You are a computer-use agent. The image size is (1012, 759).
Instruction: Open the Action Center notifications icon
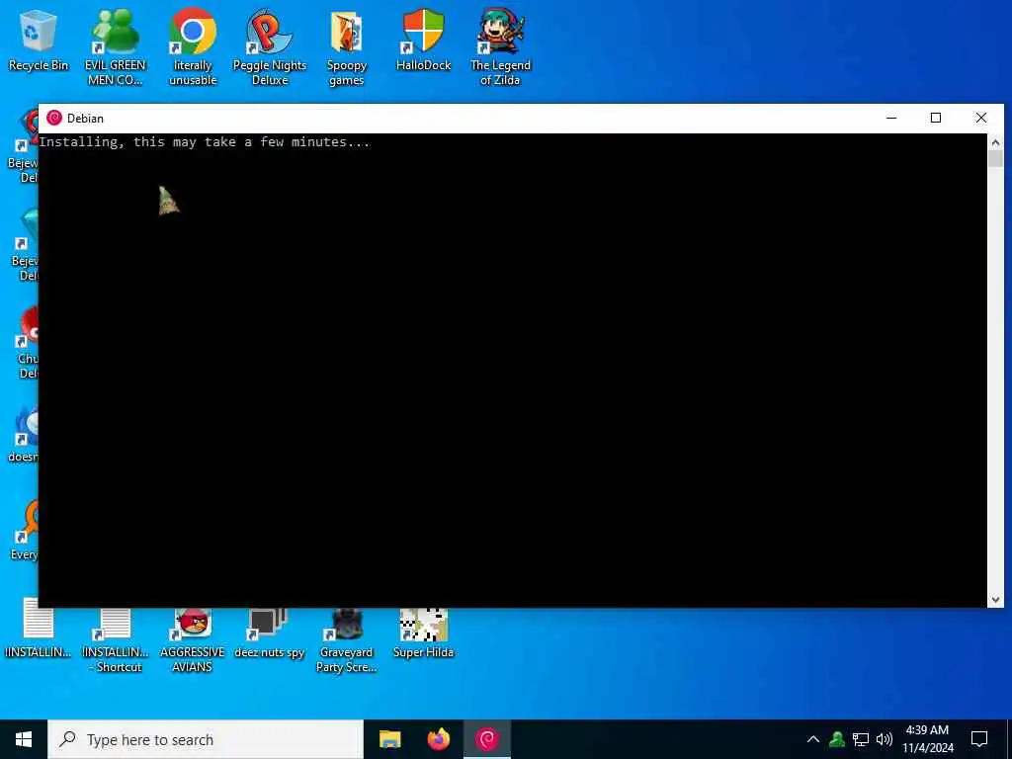pyautogui.click(x=979, y=739)
